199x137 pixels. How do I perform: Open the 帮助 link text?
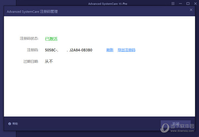[15, 124]
